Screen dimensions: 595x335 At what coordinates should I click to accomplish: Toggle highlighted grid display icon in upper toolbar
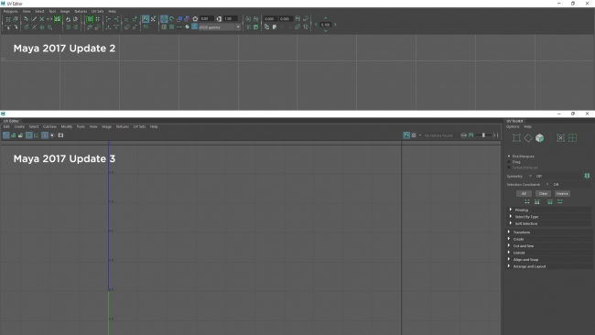coord(164,18)
